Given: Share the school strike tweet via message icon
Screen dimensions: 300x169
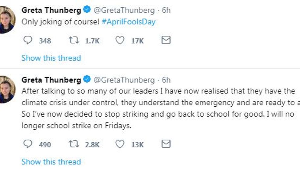Looking at the screenshot, I should (166, 144).
